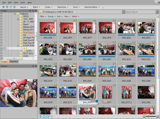Open the toolbar overflow options arrow
The image size is (160, 119).
(103, 8)
